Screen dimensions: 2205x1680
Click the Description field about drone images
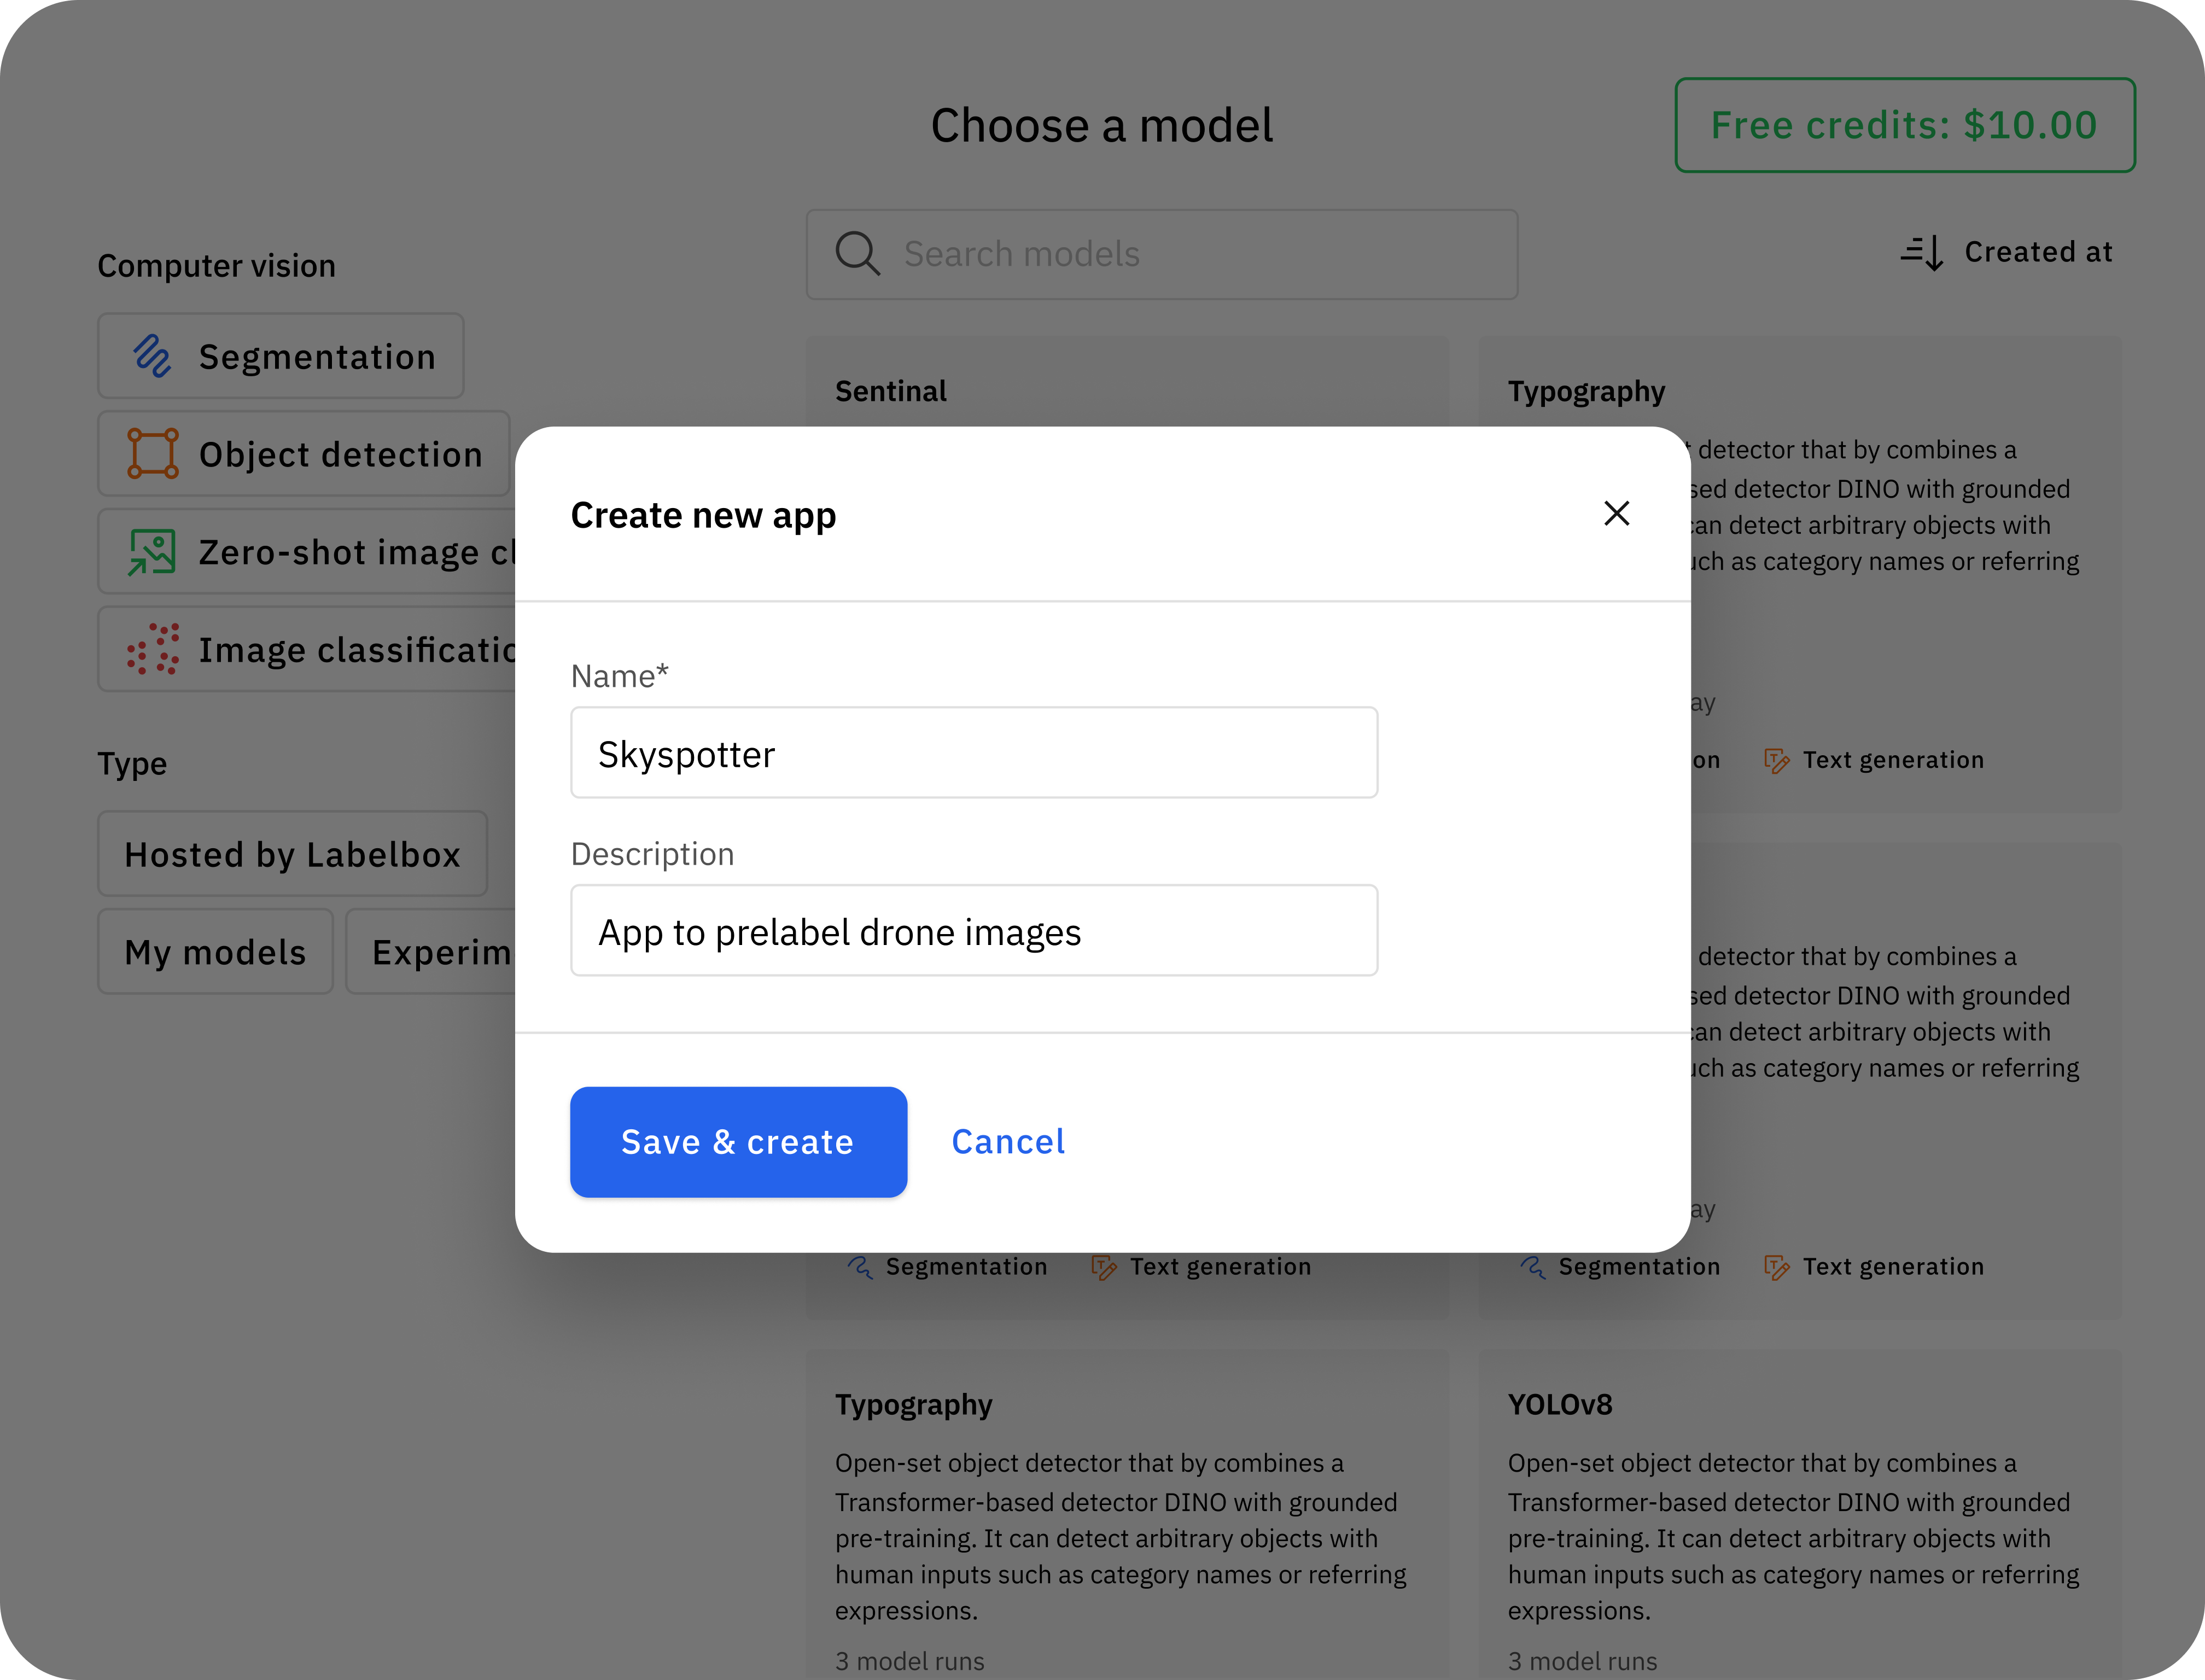click(974, 931)
